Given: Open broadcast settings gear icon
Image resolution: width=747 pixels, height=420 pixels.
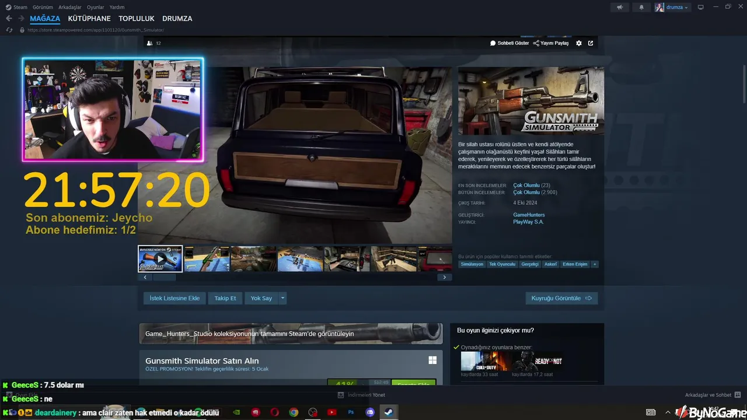Looking at the screenshot, I should (579, 43).
